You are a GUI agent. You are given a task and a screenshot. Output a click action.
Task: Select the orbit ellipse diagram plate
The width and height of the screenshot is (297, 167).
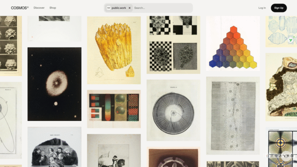point(11,120)
